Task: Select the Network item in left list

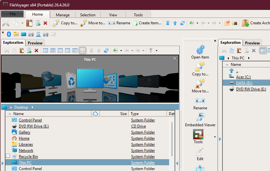Action: click(26, 151)
